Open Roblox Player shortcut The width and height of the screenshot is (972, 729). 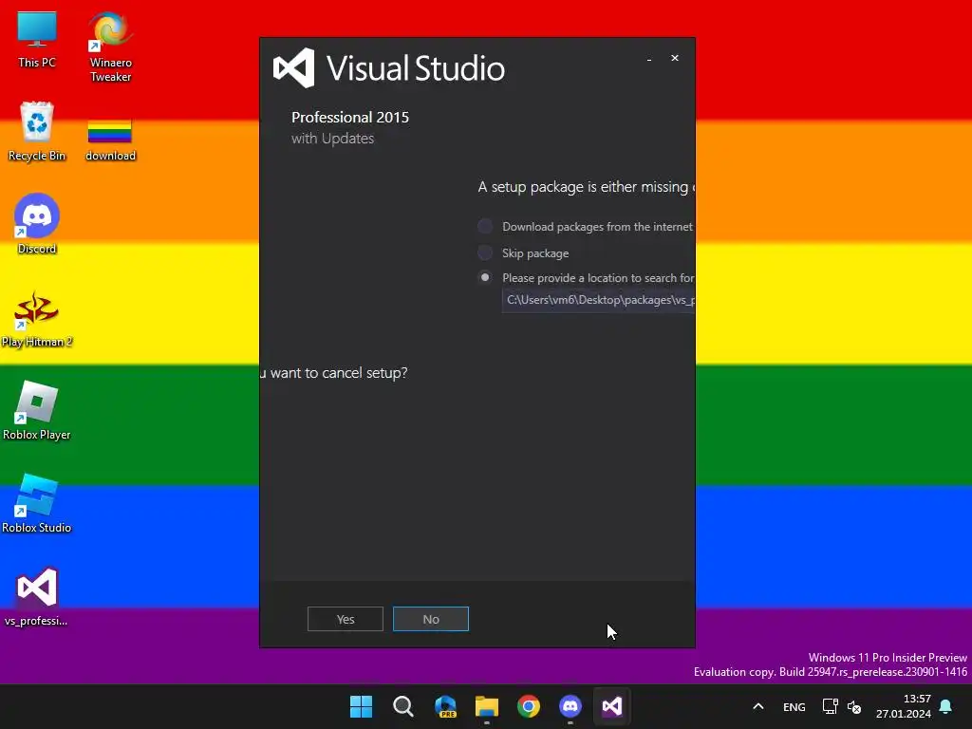tap(37, 410)
